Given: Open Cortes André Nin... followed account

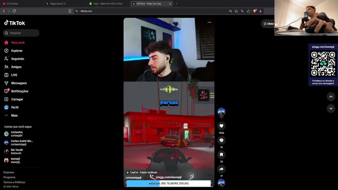Looking at the screenshot, I should coord(18,143).
